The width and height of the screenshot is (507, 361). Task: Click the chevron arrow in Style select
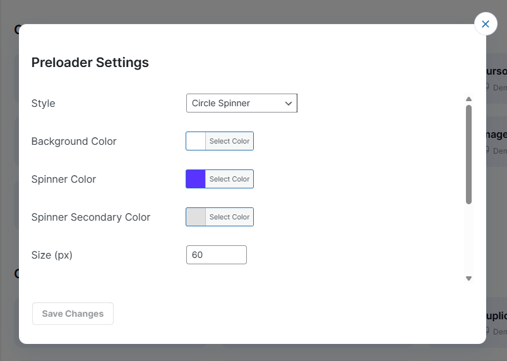[289, 103]
